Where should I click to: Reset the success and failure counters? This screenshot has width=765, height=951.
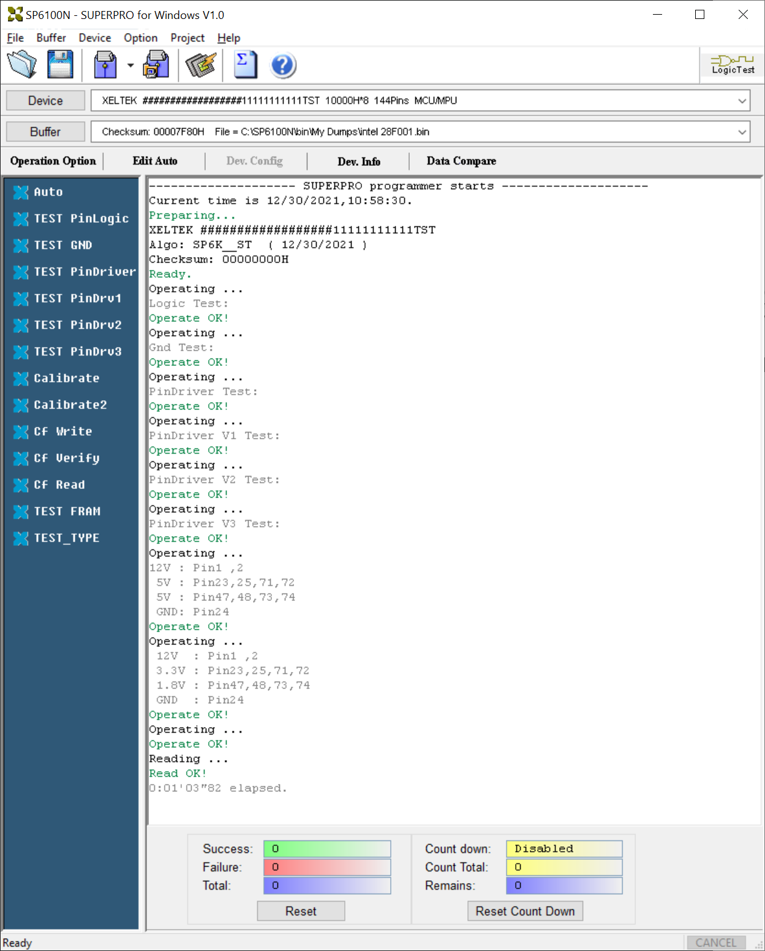(x=301, y=911)
